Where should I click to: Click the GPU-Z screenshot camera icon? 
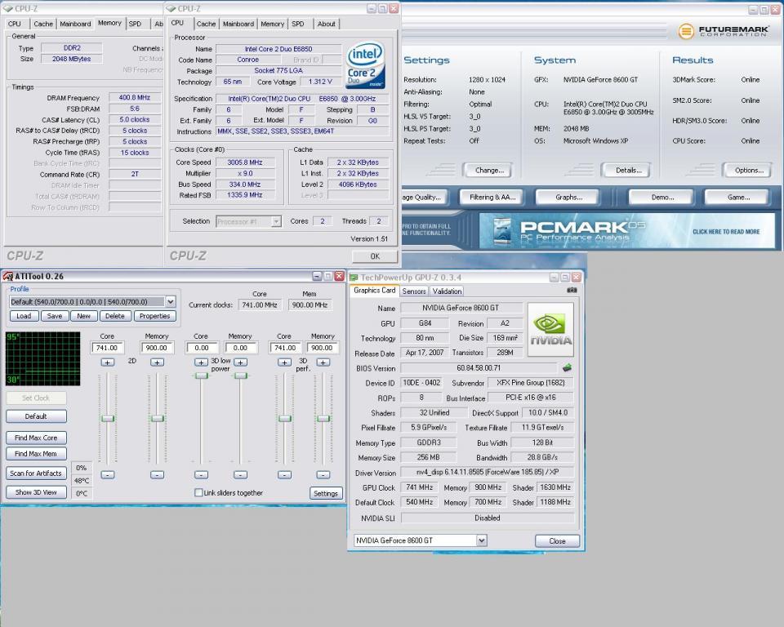tap(572, 290)
